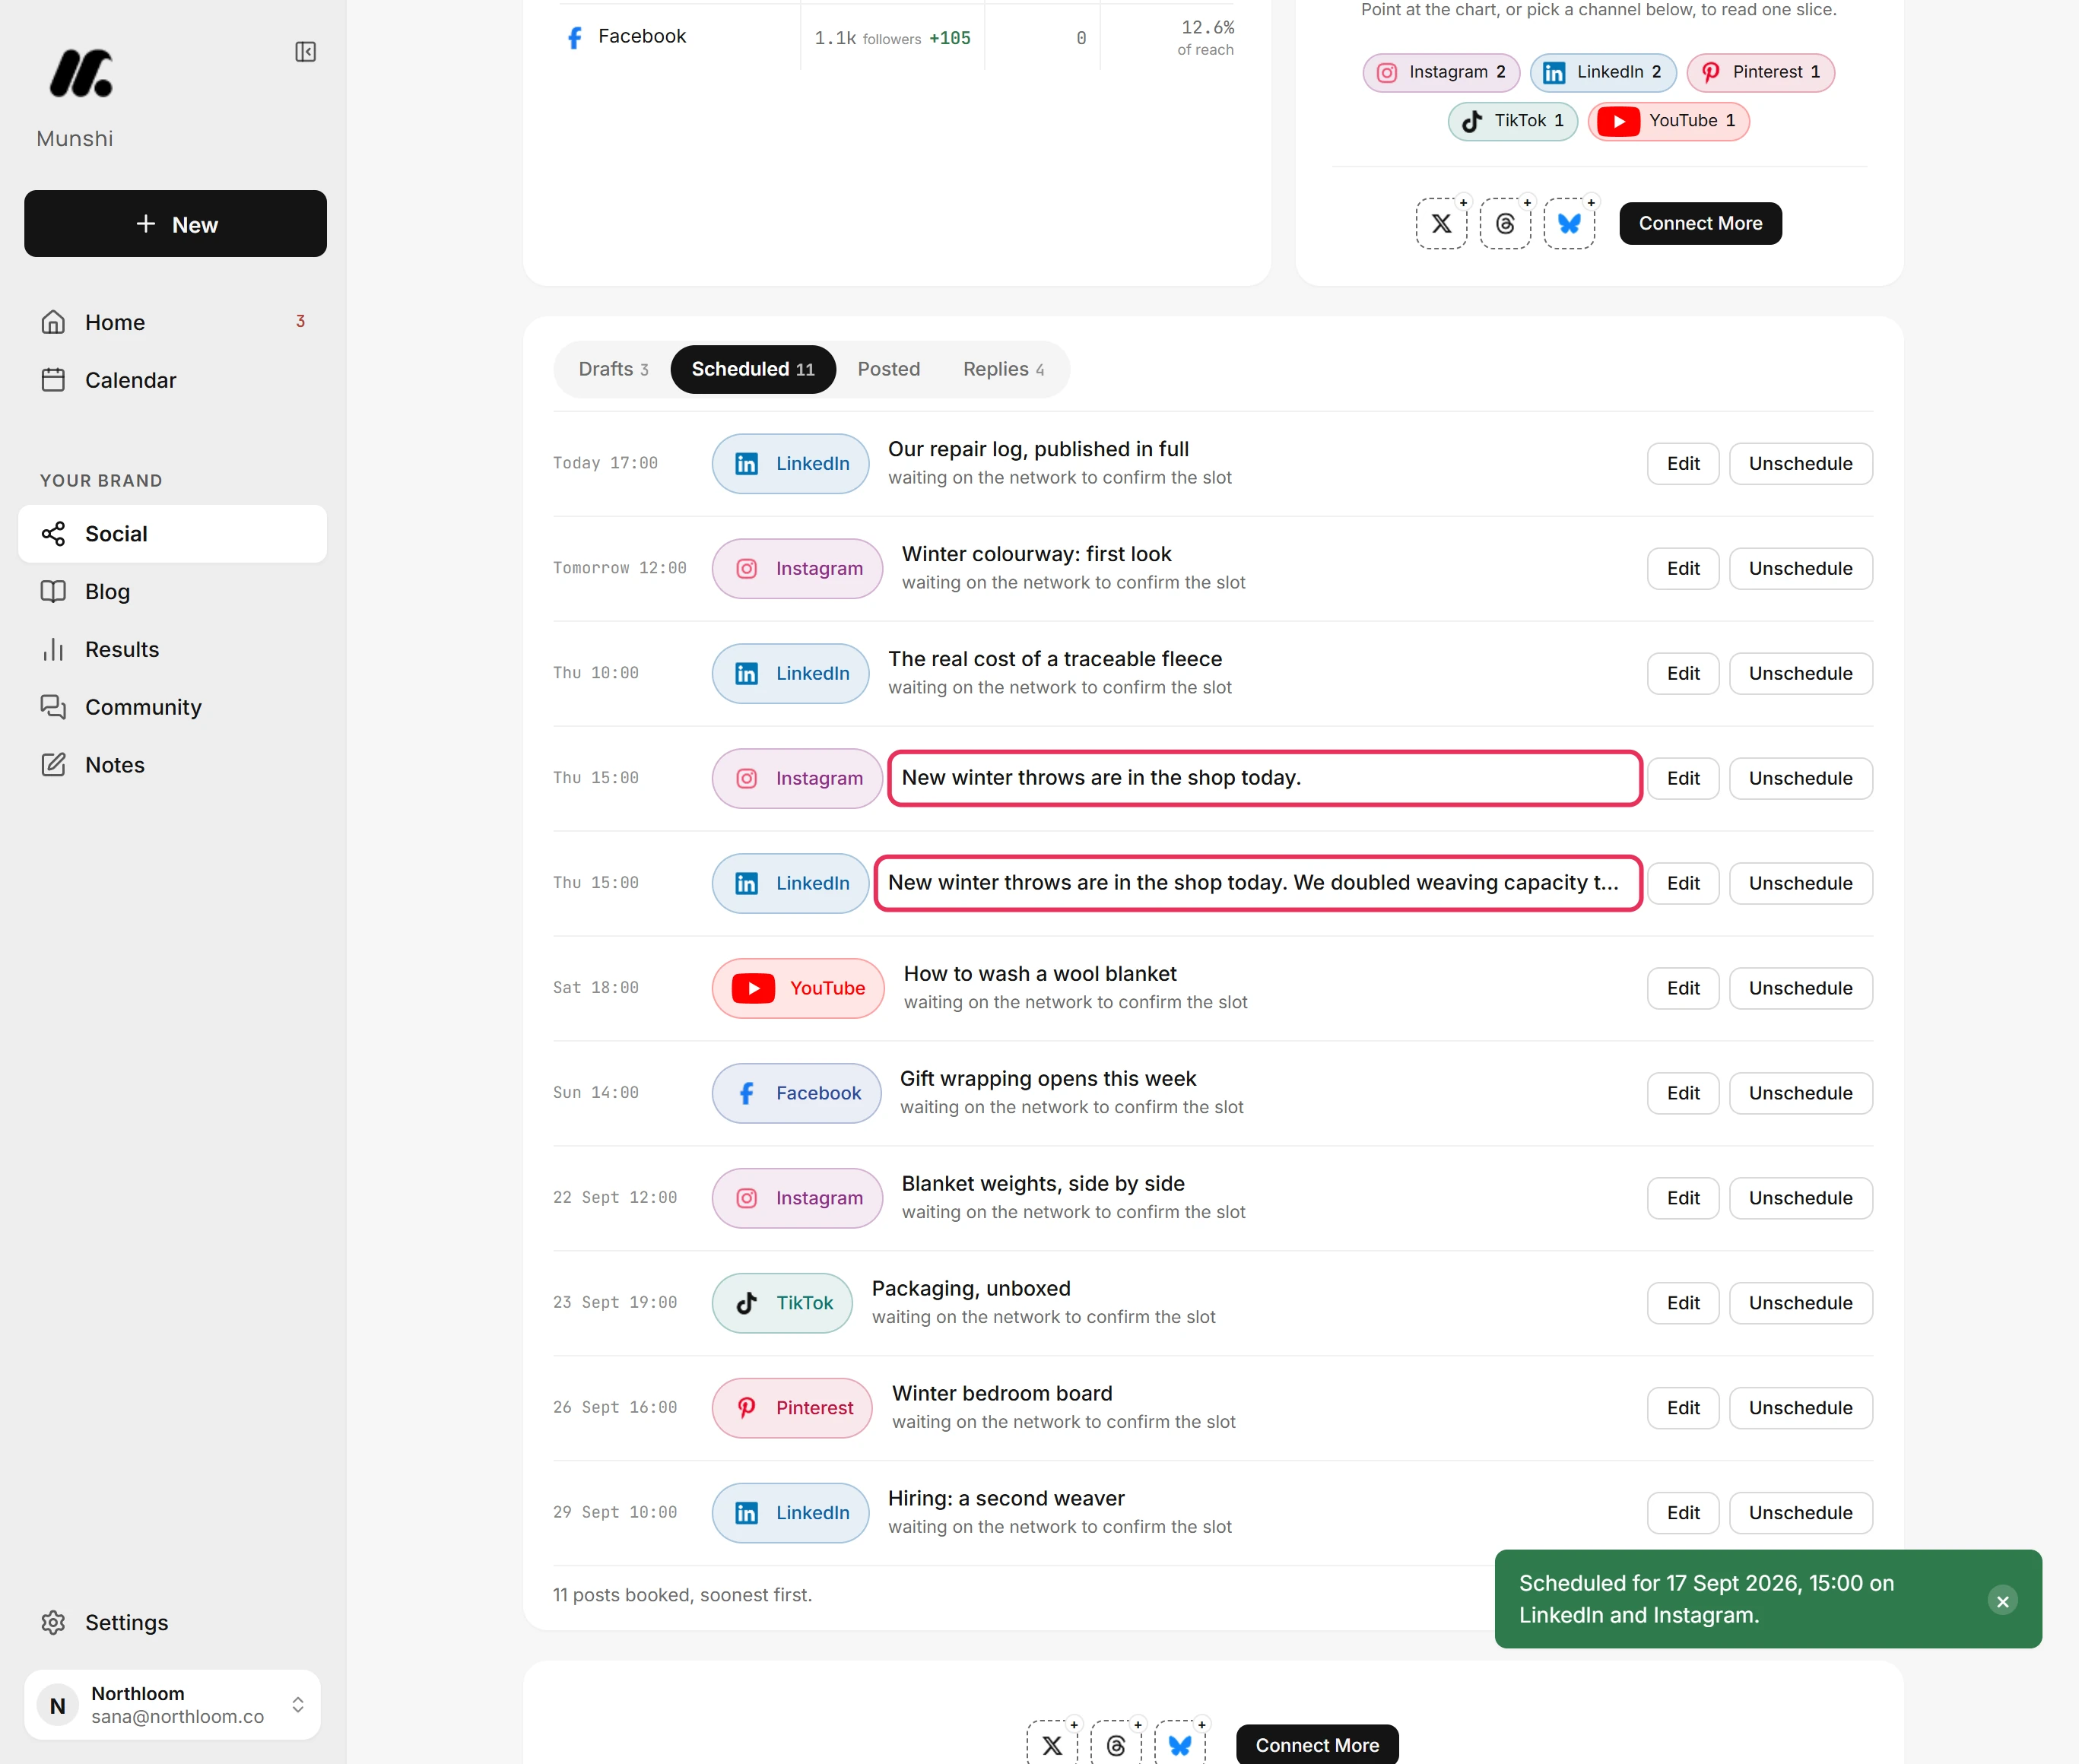The height and width of the screenshot is (1764, 2079).
Task: Click Instagram badge on 22 Sept row
Action: [x=797, y=1198]
